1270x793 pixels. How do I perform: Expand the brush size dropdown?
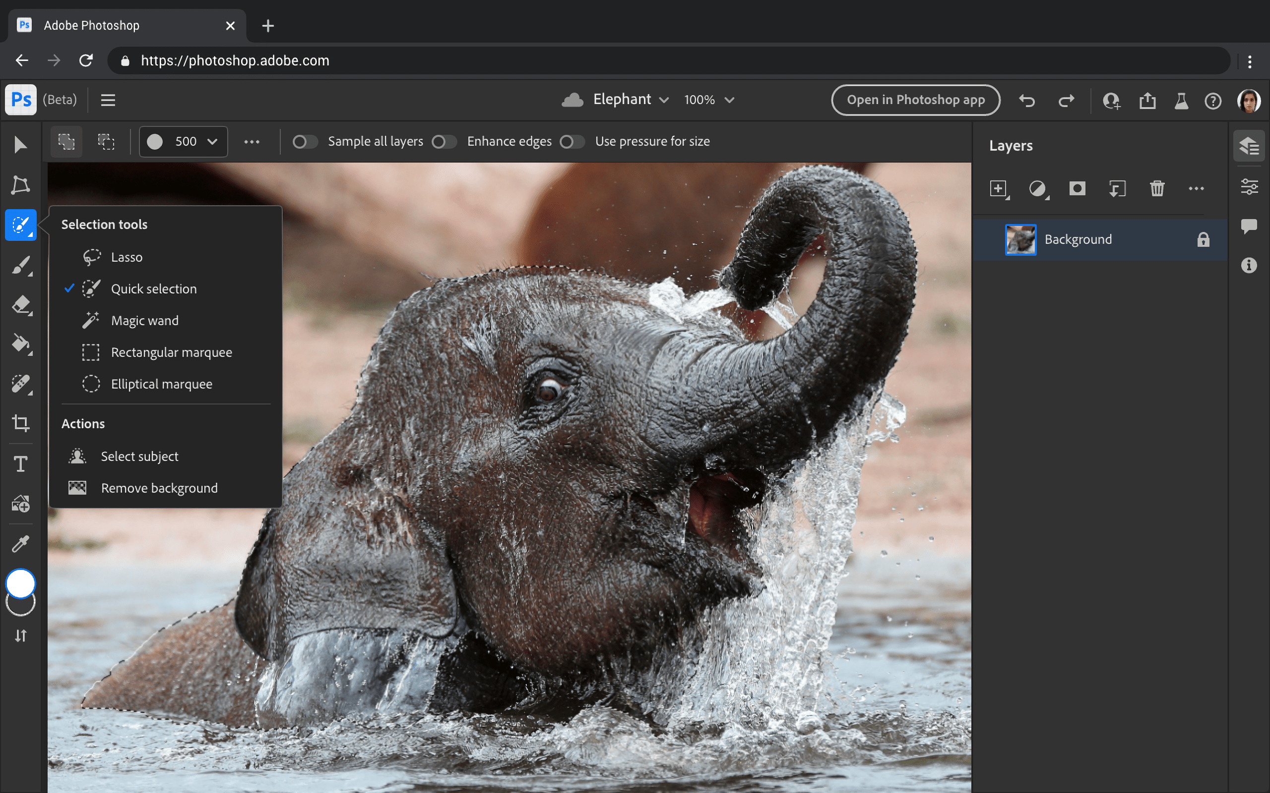pos(213,142)
